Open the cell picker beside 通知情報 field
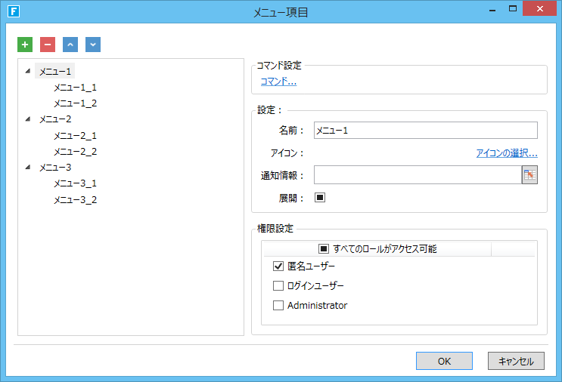The width and height of the screenshot is (562, 382). (529, 175)
